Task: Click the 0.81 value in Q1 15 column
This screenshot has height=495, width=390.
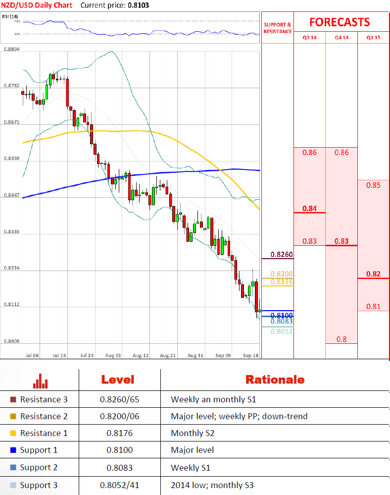Action: tap(373, 307)
